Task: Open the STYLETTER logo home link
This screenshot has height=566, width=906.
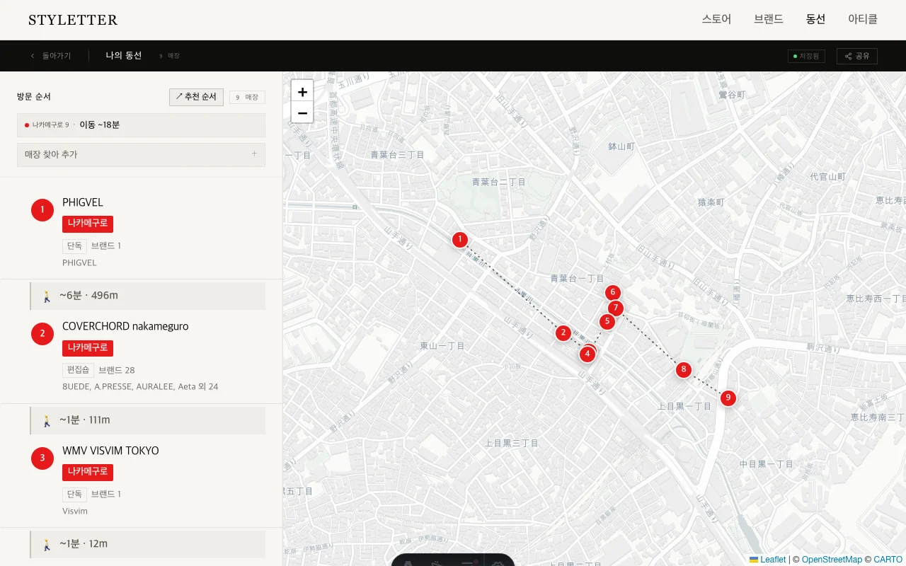Action: point(73,20)
